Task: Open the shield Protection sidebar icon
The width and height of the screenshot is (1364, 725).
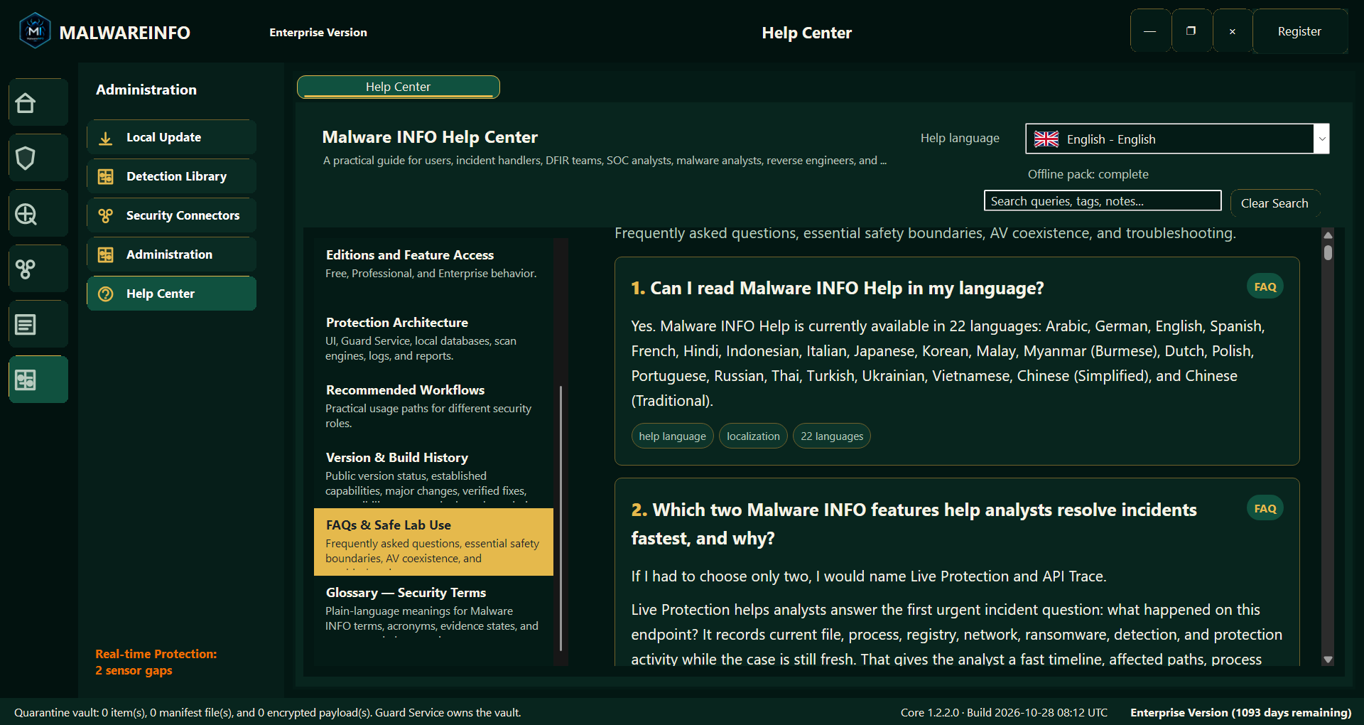Action: pyautogui.click(x=38, y=159)
